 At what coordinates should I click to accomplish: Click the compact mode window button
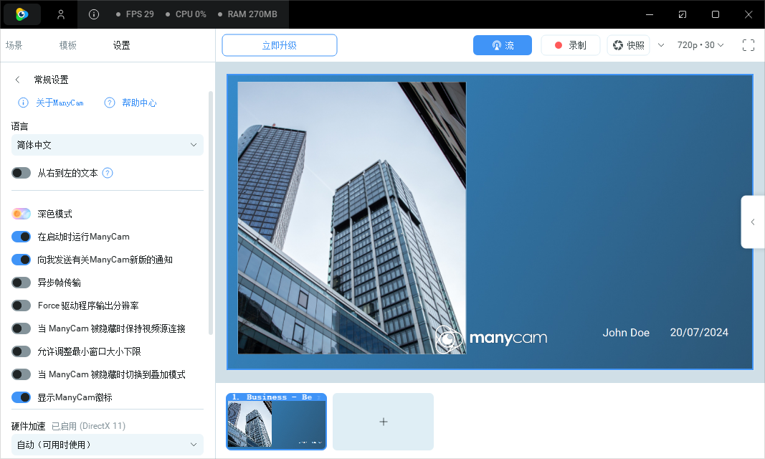(683, 14)
